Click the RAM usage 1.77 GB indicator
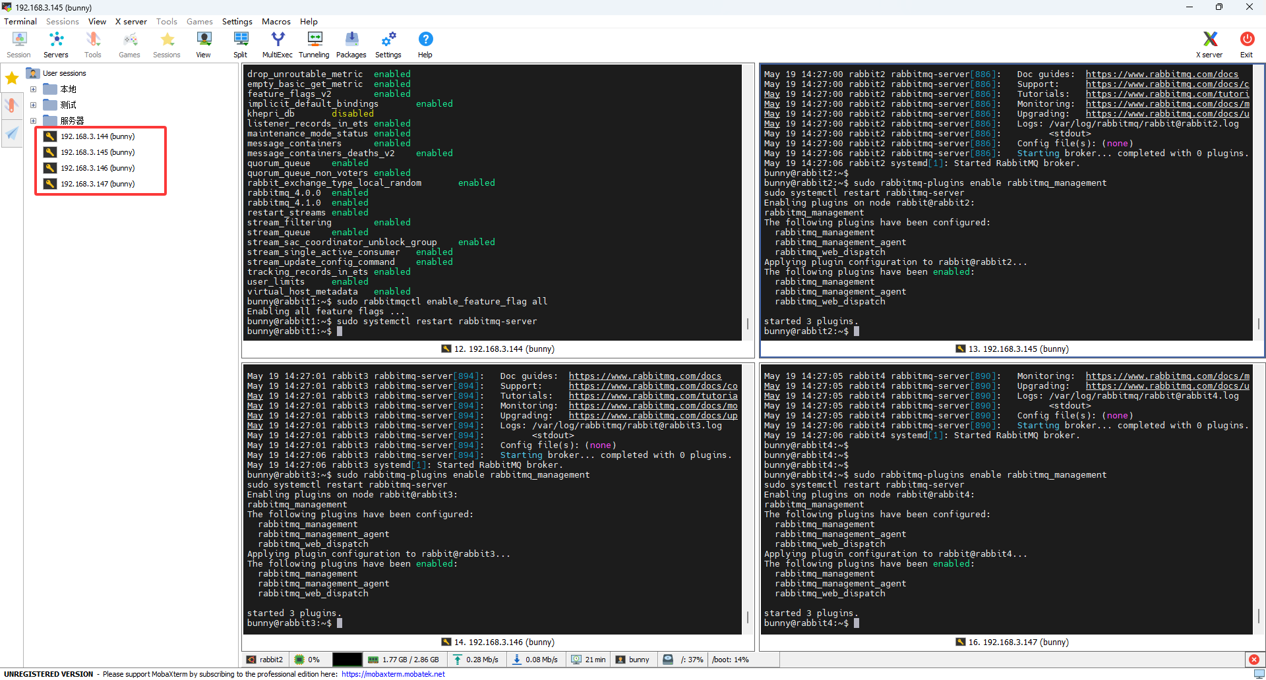The image size is (1266, 680). pos(404,660)
